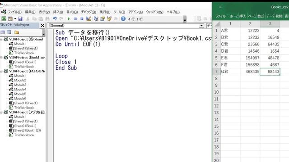289x162 pixels.
Task: Open the Insert UserForm dropdown arrow
Action: [15, 19]
